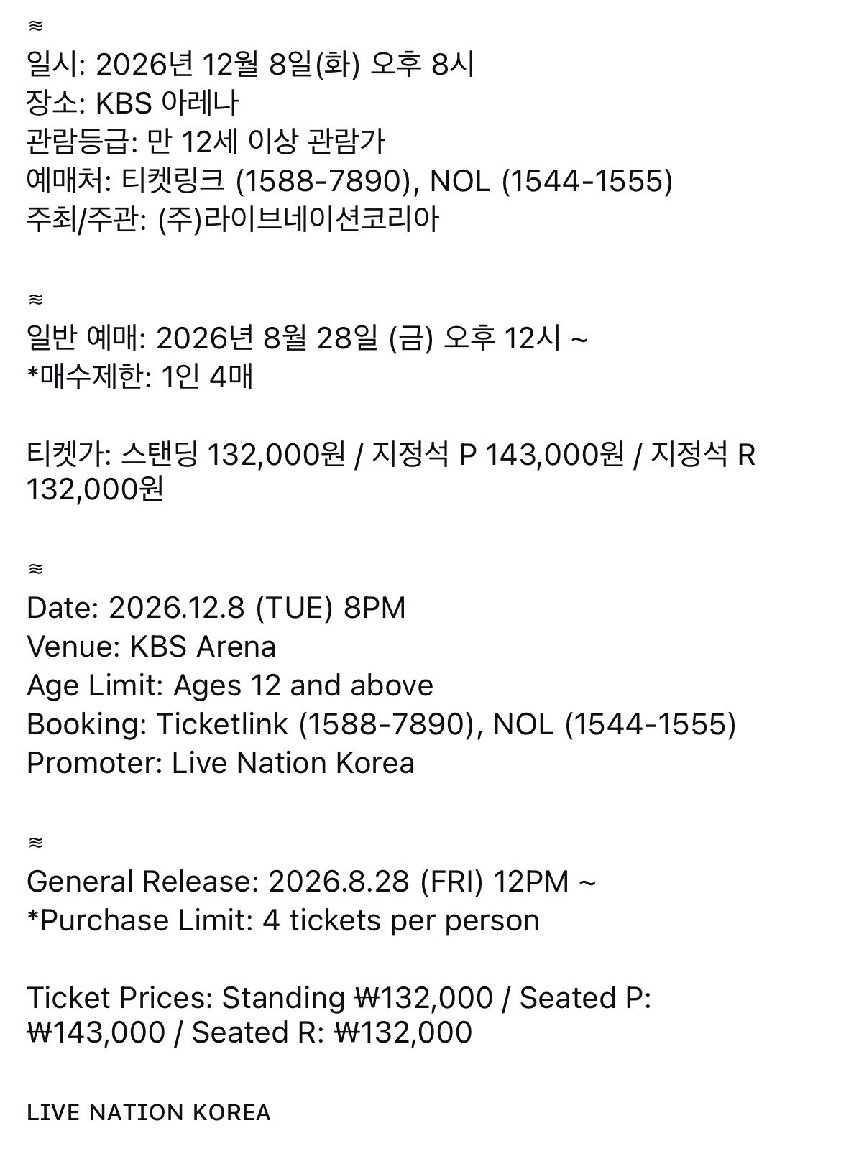Click the General Release 2026.8.28 line
The image size is (841, 1151).
[311, 882]
